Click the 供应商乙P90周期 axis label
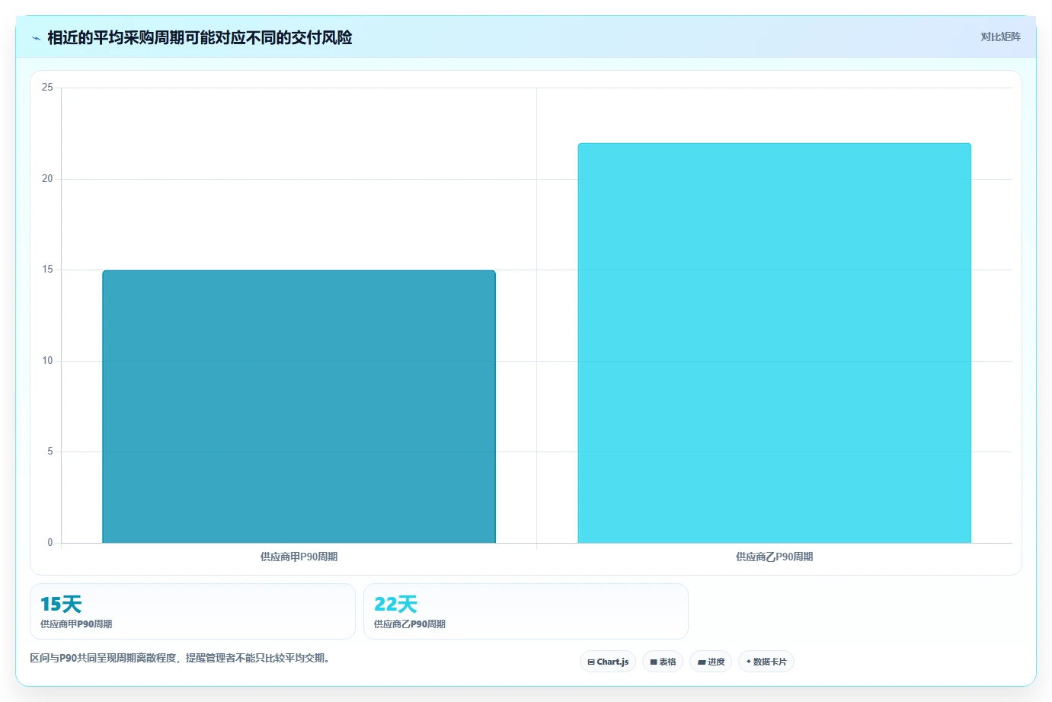The height and width of the screenshot is (702, 1052). pyautogui.click(x=774, y=557)
